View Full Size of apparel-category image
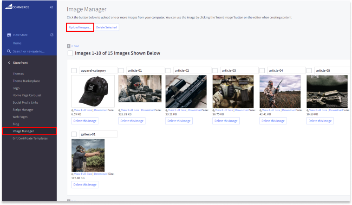Screen dimensions: 352x205 pyautogui.click(x=83, y=110)
